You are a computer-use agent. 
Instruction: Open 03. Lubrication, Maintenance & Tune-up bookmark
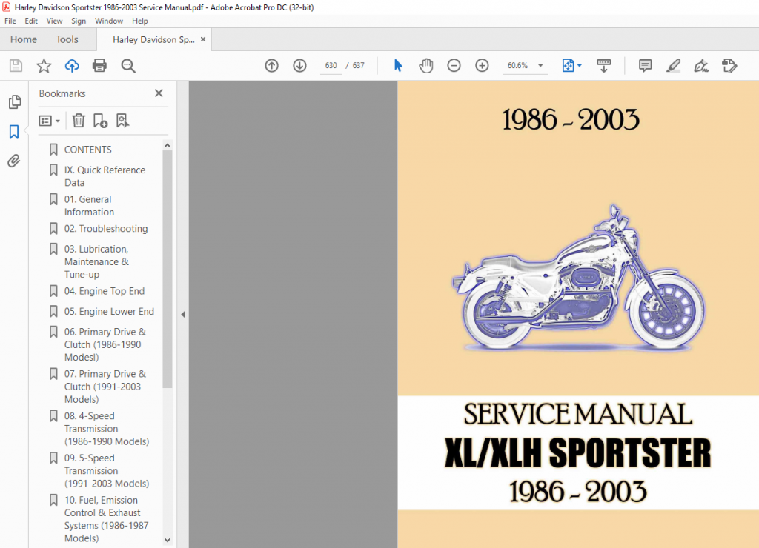coord(96,261)
